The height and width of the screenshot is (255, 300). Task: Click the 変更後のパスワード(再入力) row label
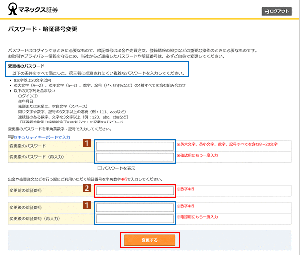pos(37,157)
